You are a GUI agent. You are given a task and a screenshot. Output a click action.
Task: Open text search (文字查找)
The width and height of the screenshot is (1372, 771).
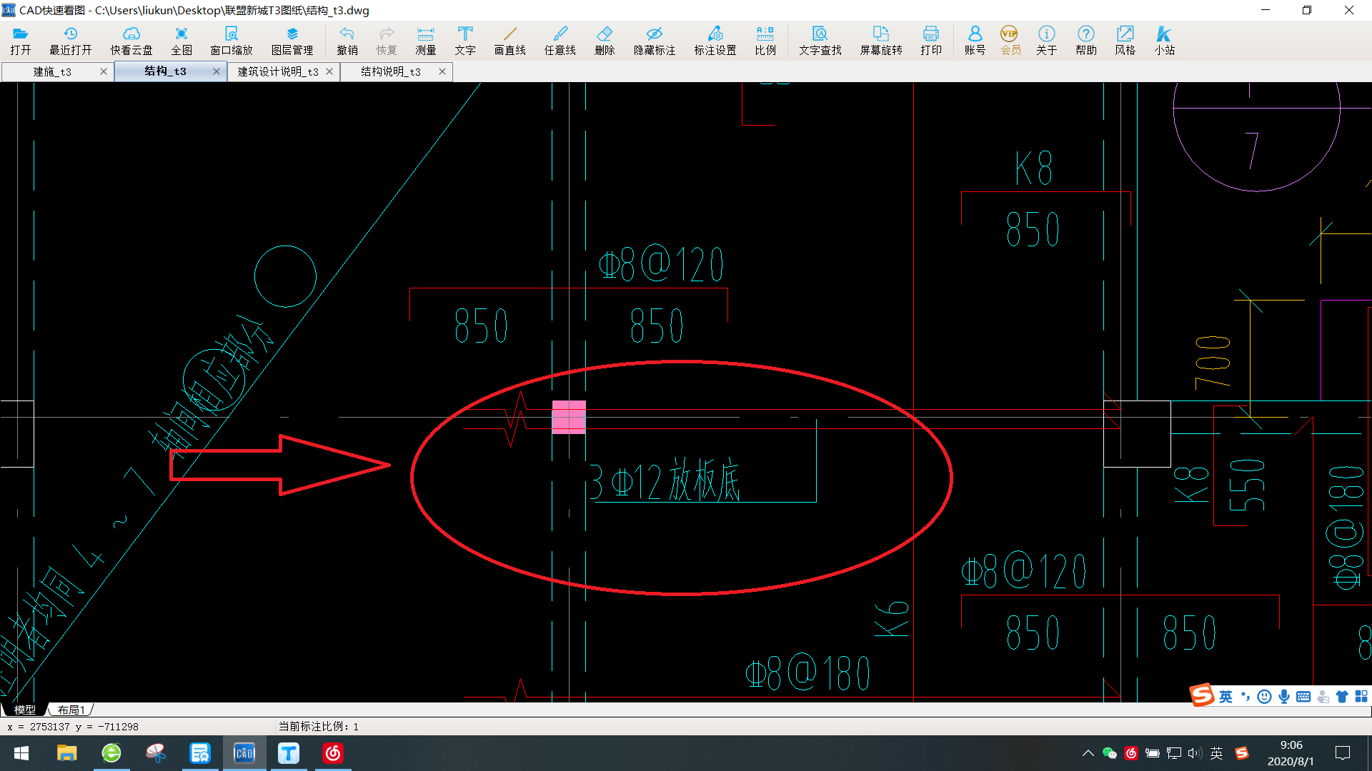pos(820,40)
